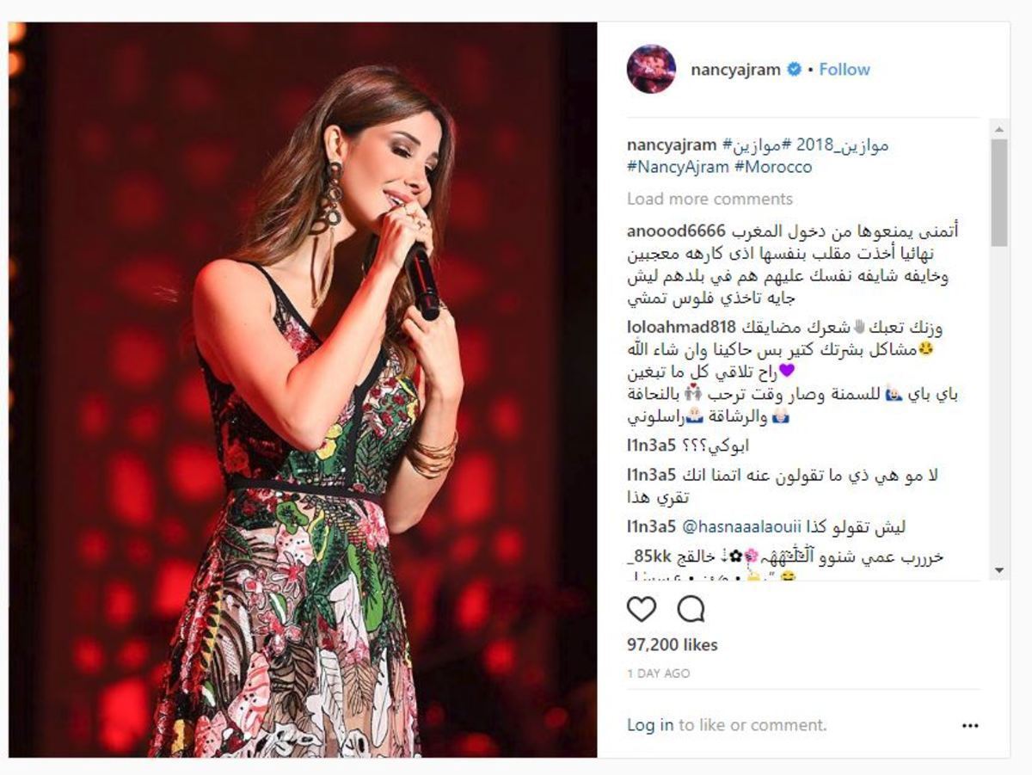Click the blue verified badge icon

click(796, 70)
